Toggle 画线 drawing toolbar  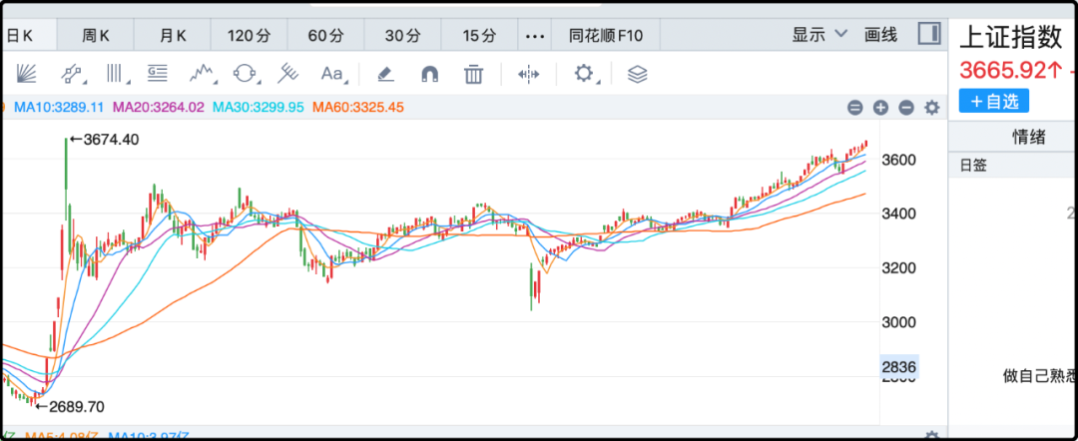(880, 35)
